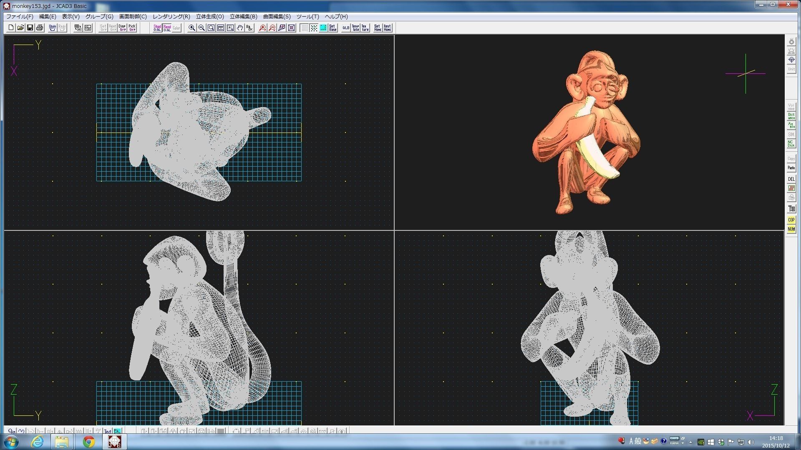Click the Disp Grp toolbar button
The height and width of the screenshot is (450, 801).
[x=122, y=28]
